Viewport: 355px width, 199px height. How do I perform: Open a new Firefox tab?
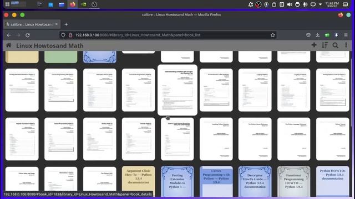coord(66,24)
